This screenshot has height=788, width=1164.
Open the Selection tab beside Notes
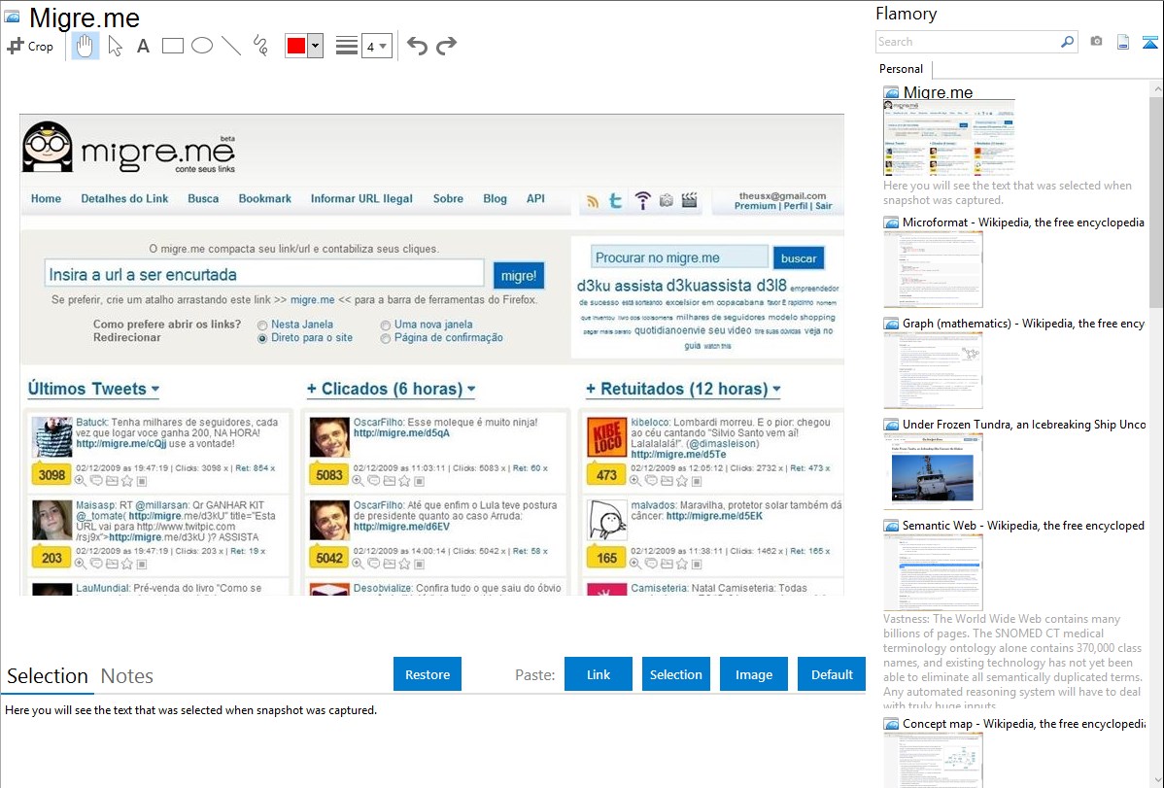pos(48,676)
